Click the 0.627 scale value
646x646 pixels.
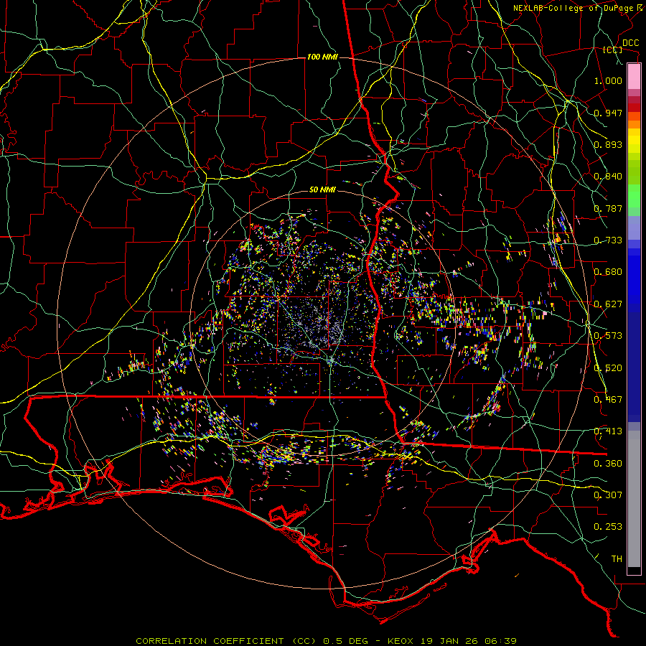click(x=608, y=304)
